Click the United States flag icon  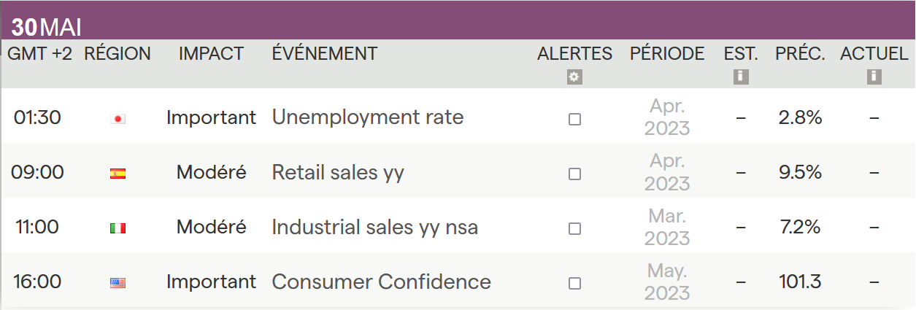point(118,283)
